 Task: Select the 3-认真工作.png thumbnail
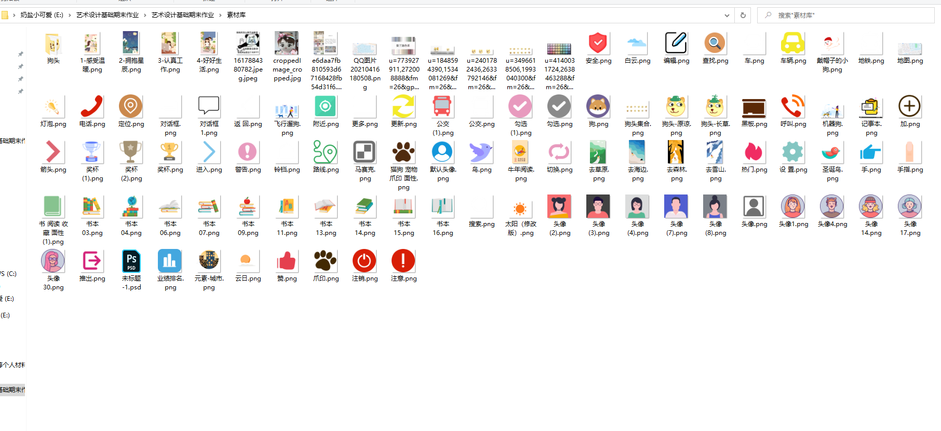coord(170,43)
